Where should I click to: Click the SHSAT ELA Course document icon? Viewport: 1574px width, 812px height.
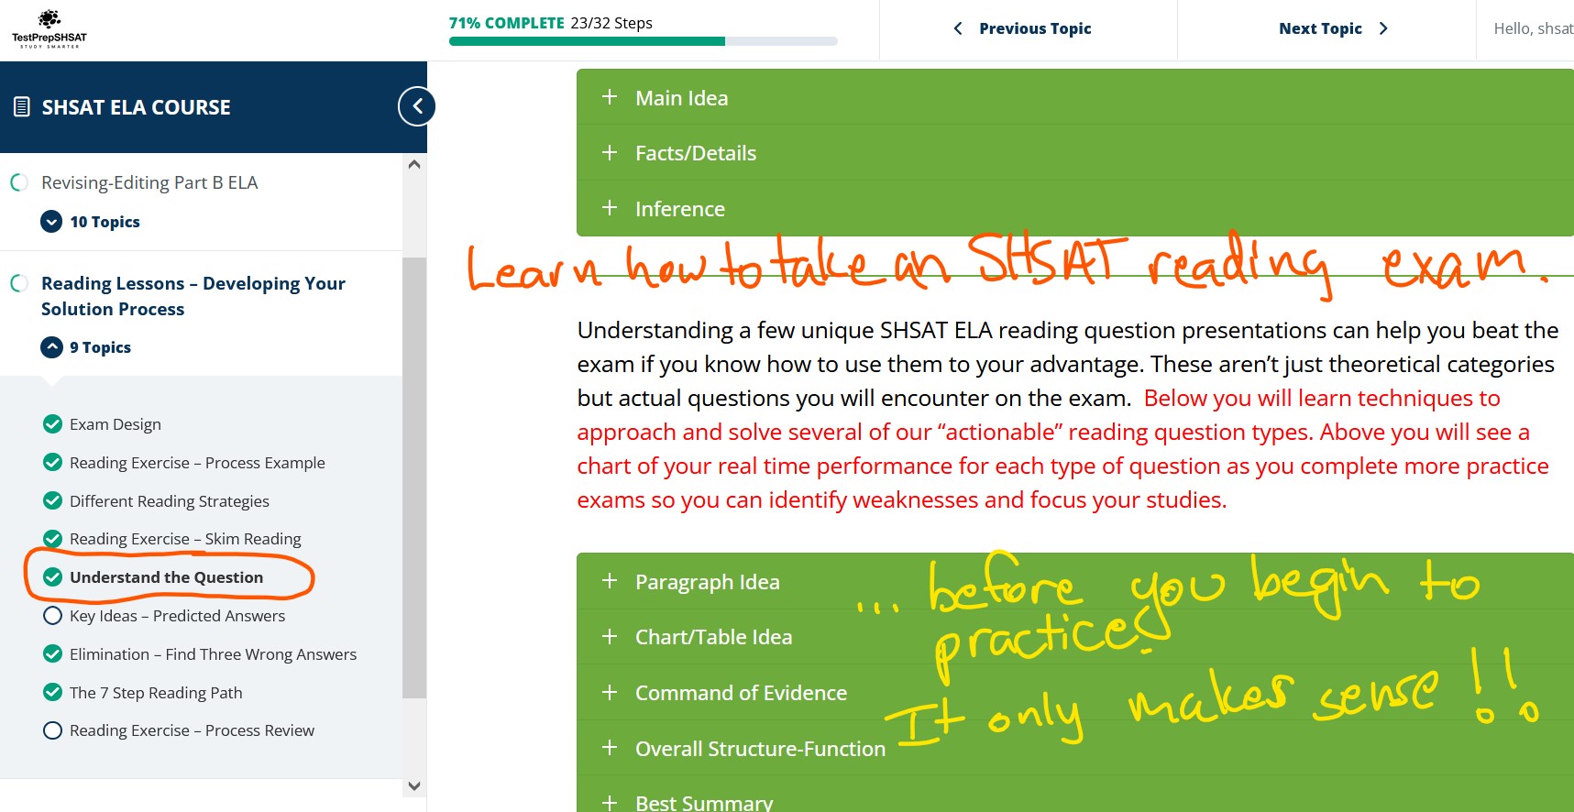pyautogui.click(x=22, y=107)
